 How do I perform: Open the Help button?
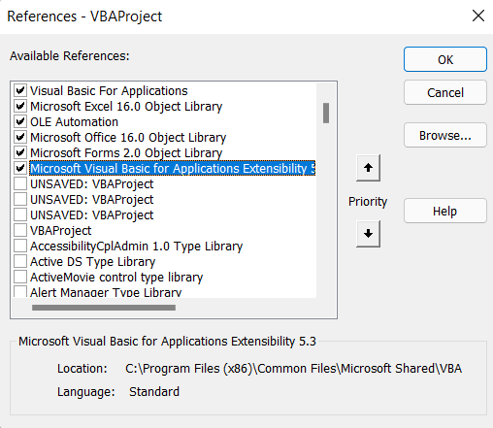pos(445,211)
